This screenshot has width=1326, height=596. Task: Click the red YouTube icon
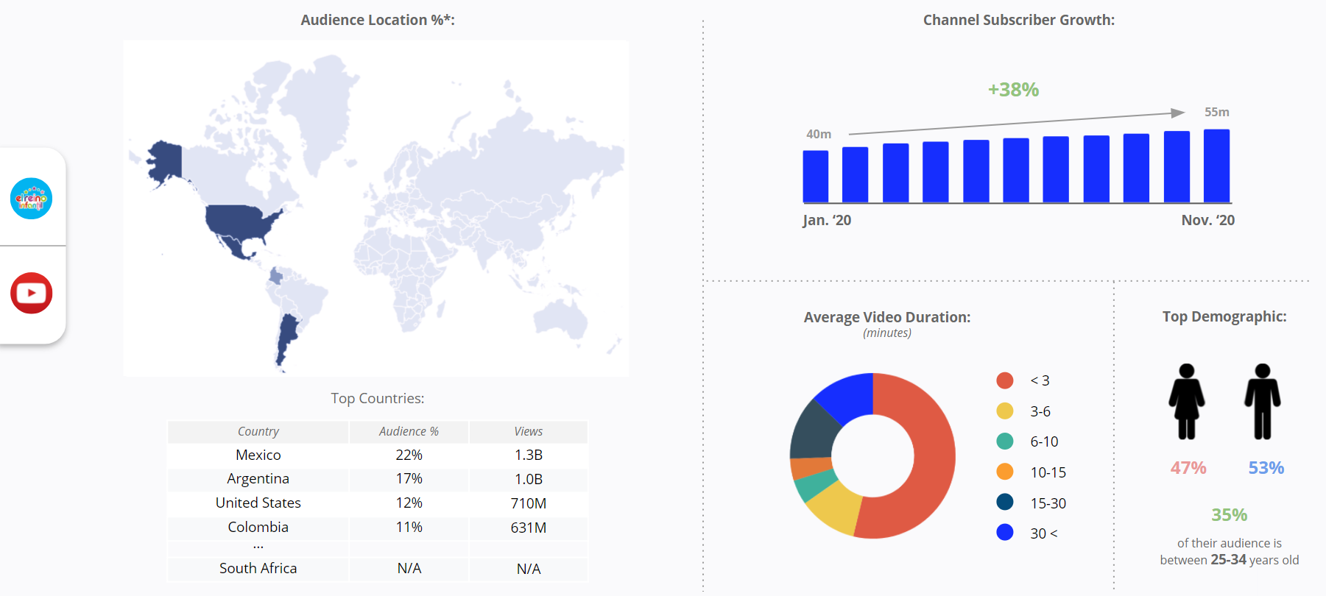(x=32, y=293)
